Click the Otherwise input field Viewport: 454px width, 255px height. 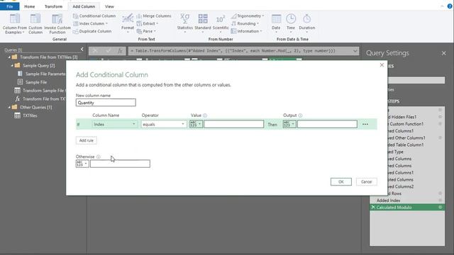pos(120,164)
